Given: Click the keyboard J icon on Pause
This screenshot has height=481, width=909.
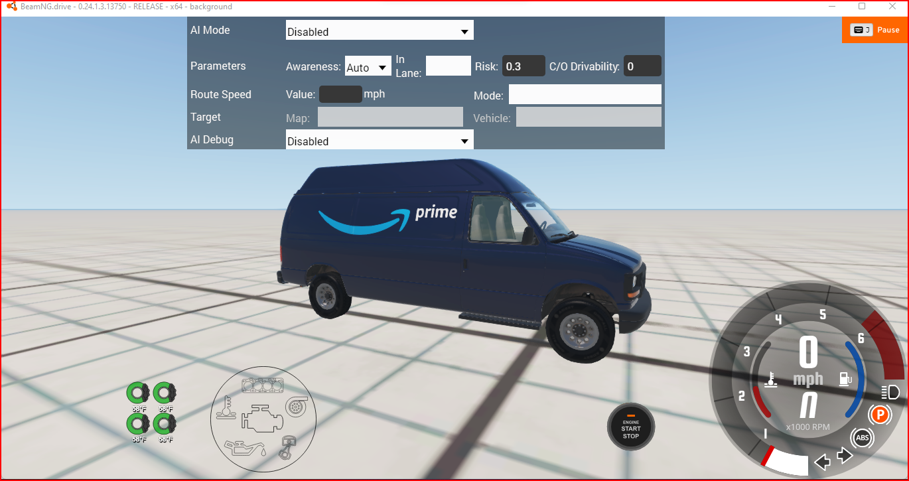Looking at the screenshot, I should pos(861,30).
